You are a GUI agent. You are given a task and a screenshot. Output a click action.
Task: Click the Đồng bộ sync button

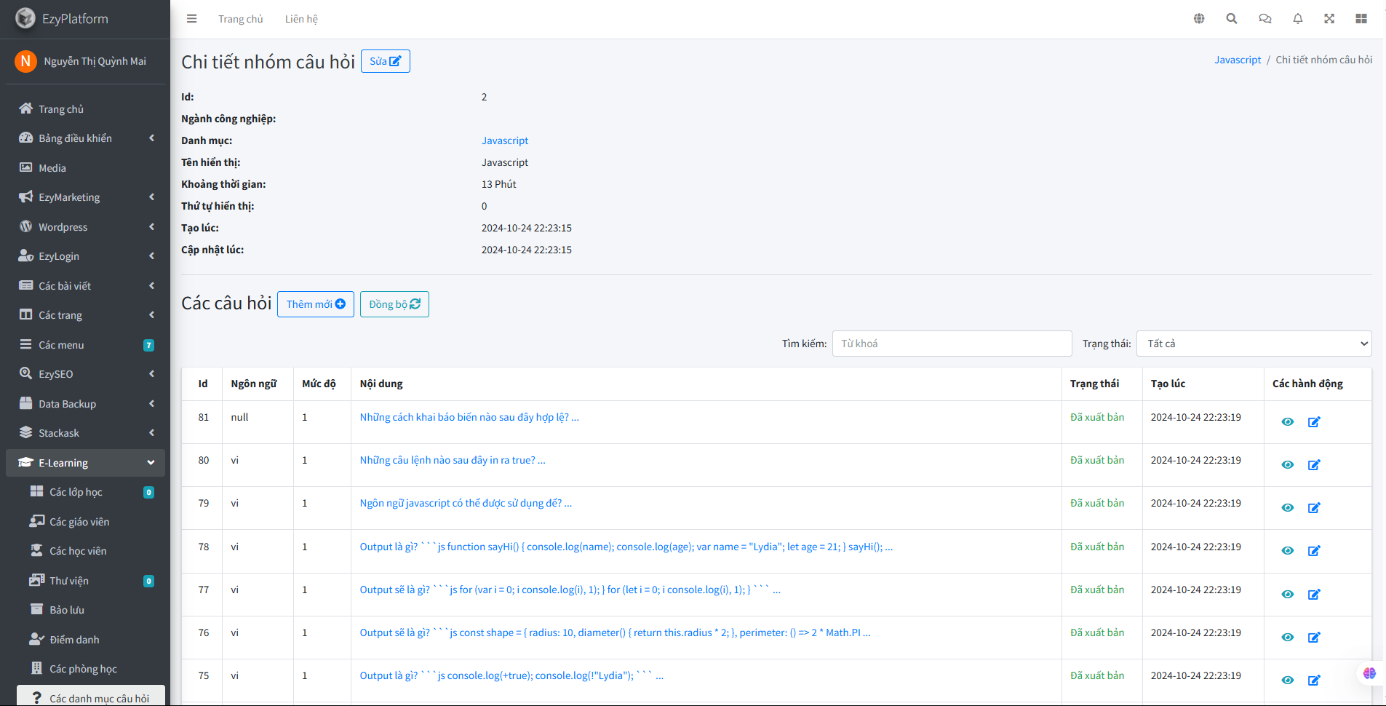pyautogui.click(x=394, y=304)
